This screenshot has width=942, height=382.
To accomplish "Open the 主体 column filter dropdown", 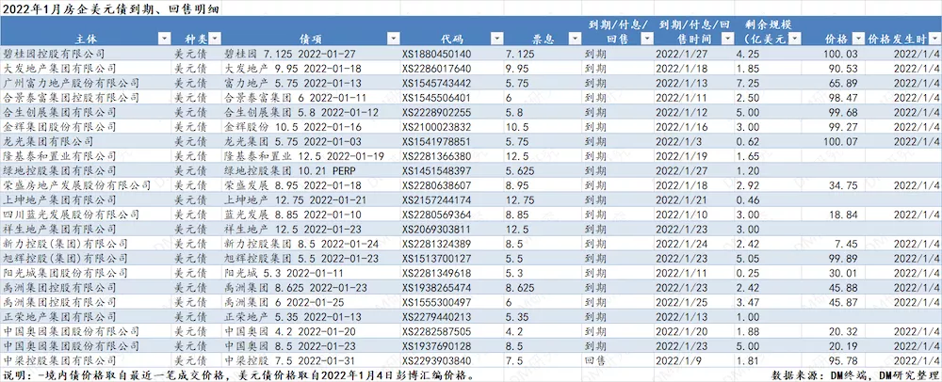I will click(x=163, y=39).
